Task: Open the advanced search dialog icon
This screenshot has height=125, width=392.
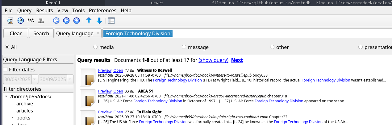Action: tap(10, 21)
